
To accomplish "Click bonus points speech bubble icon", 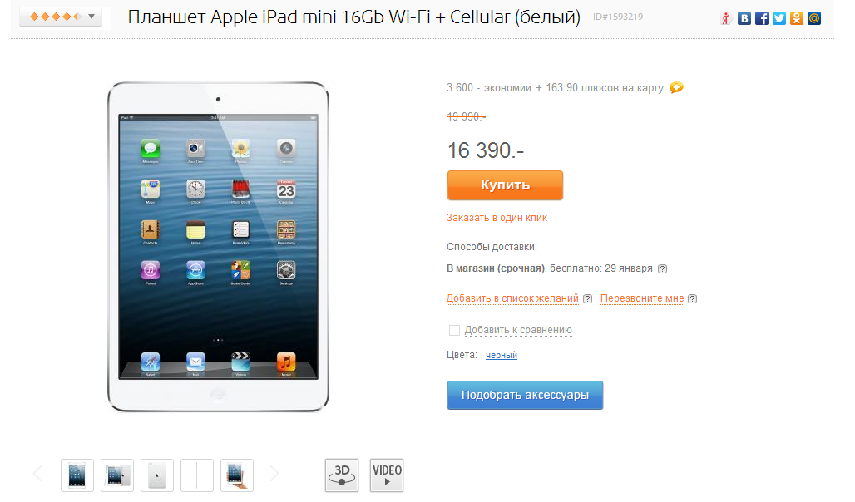I will pyautogui.click(x=676, y=87).
